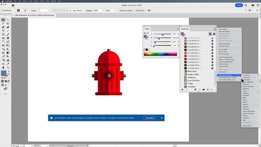Open the 5 pt. Round brush dropdown
Screen dimensions: 261x147
pyautogui.click(x=84, y=11)
